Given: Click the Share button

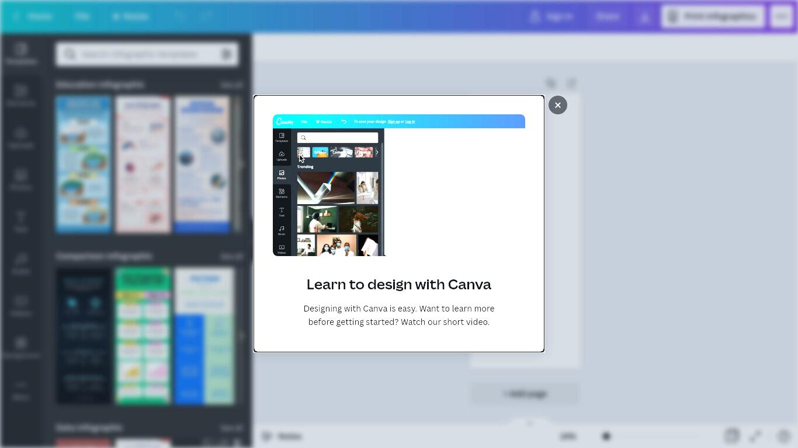Looking at the screenshot, I should click(x=608, y=16).
